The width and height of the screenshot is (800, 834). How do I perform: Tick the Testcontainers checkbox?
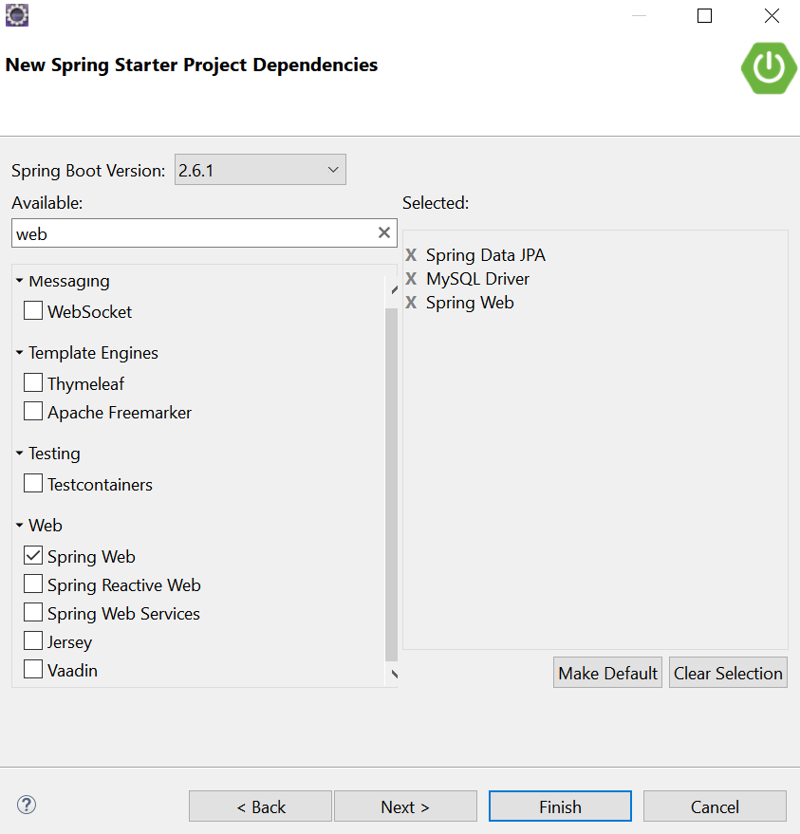(33, 484)
